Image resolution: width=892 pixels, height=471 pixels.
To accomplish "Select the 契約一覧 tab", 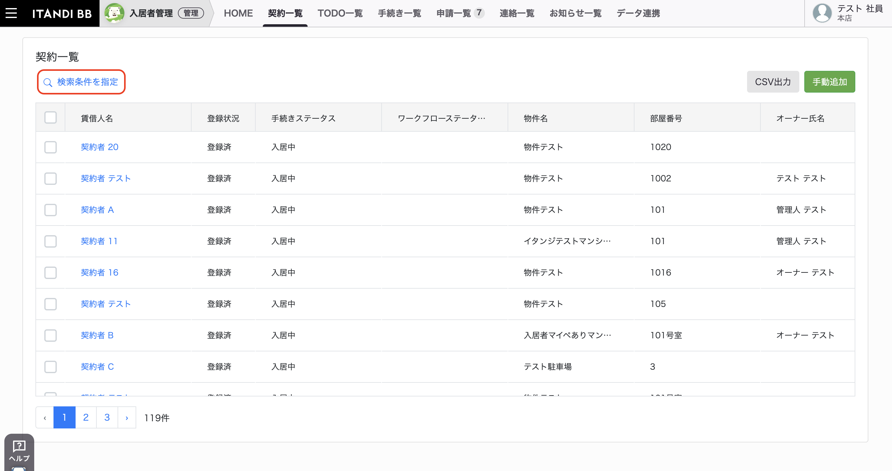I will pyautogui.click(x=285, y=13).
